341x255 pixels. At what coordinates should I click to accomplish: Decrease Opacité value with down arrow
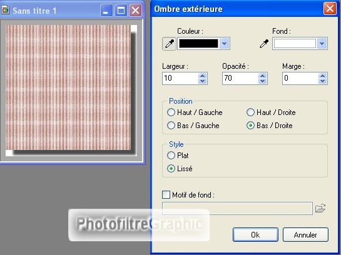263,81
